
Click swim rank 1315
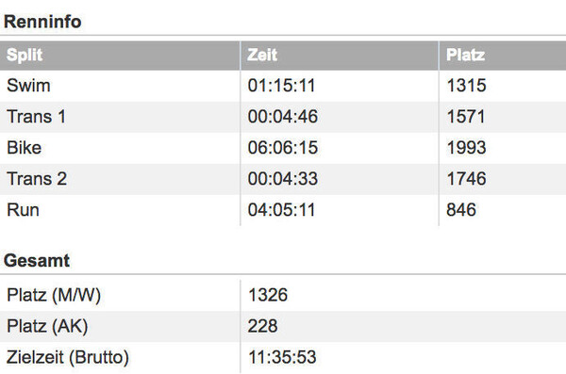click(466, 86)
